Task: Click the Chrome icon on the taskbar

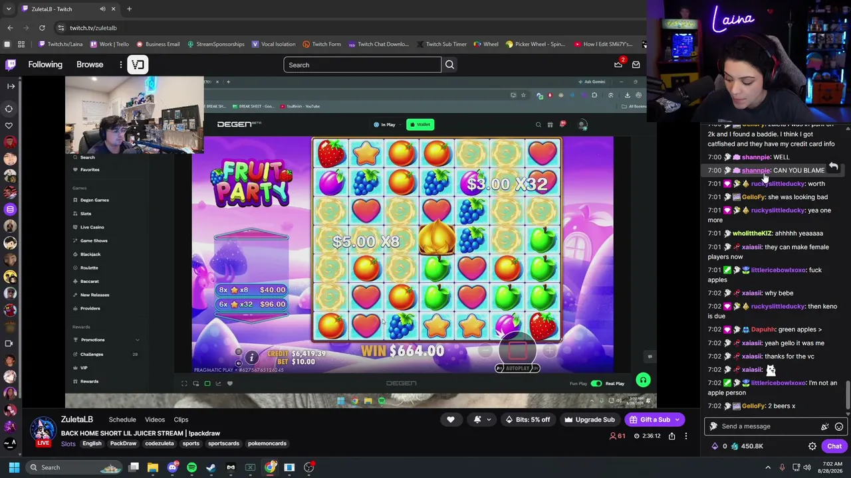Action: pos(270,467)
